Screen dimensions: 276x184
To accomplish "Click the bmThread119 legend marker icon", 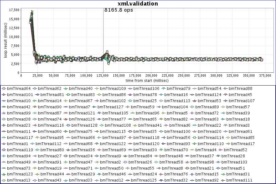I will tap(4, 150).
